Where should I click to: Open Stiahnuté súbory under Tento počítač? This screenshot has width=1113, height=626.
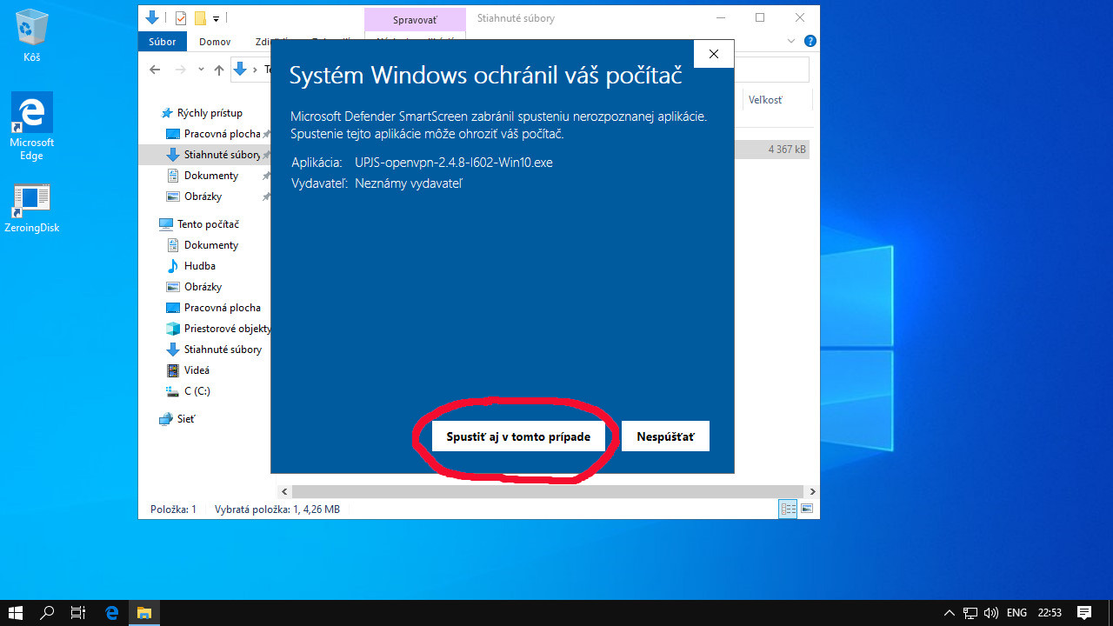point(223,350)
